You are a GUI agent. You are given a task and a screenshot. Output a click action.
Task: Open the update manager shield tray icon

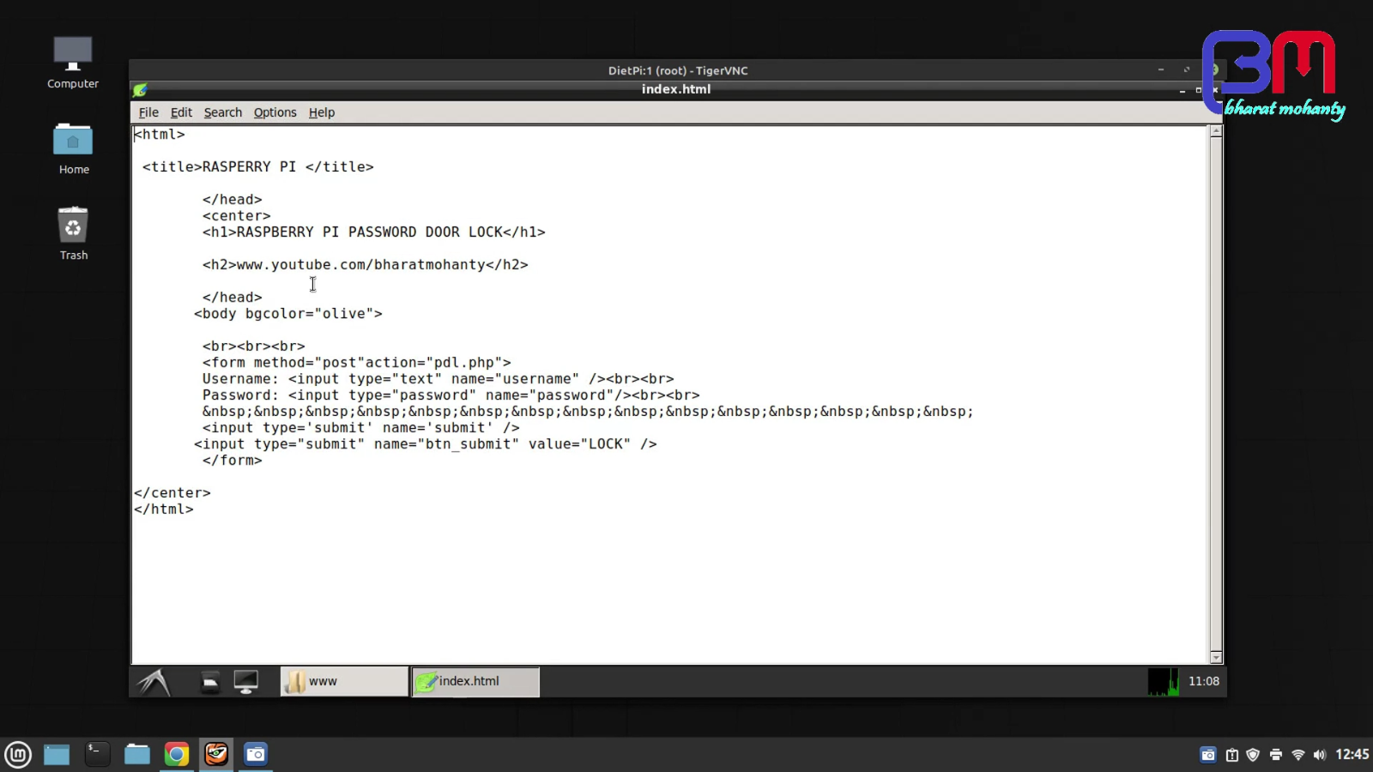(x=1253, y=755)
